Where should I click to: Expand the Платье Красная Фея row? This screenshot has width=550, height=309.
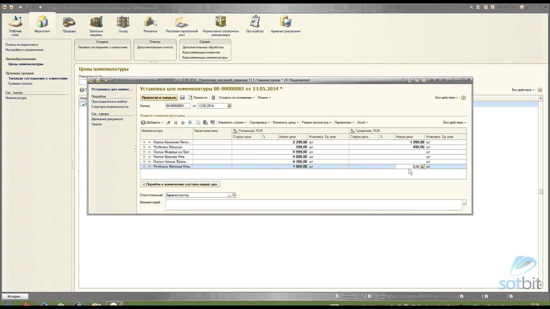pyautogui.click(x=144, y=157)
